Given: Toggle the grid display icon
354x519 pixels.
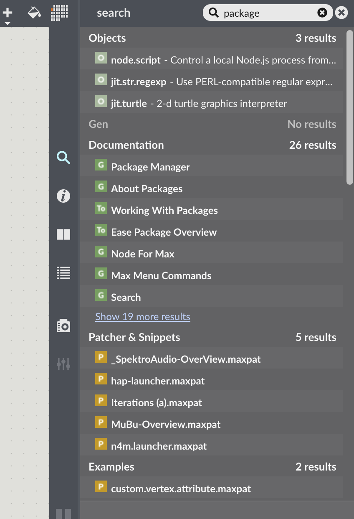Looking at the screenshot, I should tap(59, 13).
